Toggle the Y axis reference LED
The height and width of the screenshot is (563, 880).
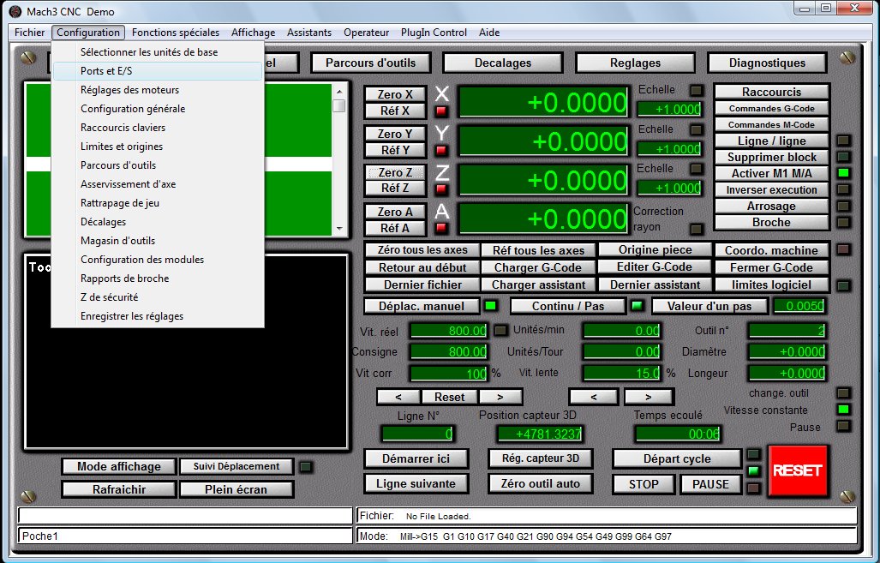pyautogui.click(x=441, y=151)
